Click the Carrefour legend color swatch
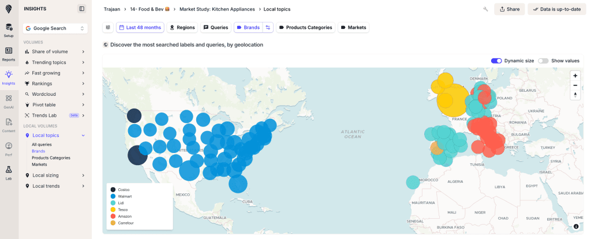Image resolution: width=591 pixels, height=239 pixels. [113, 223]
